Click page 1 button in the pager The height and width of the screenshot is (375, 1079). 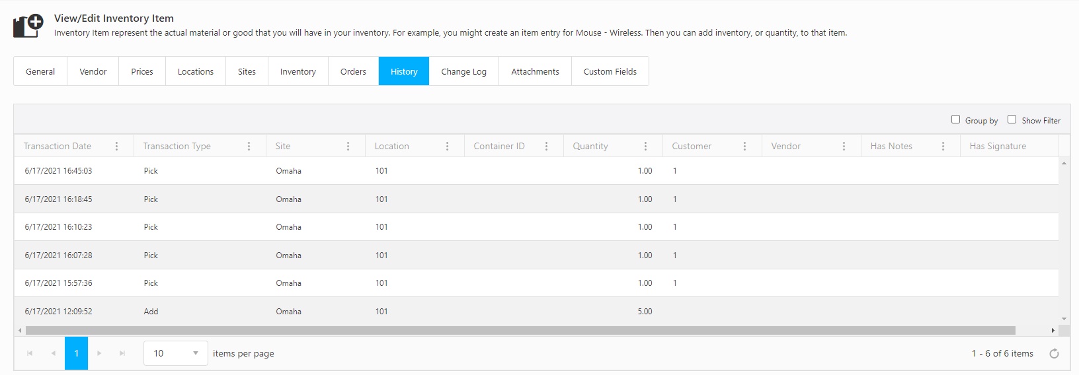coord(76,354)
